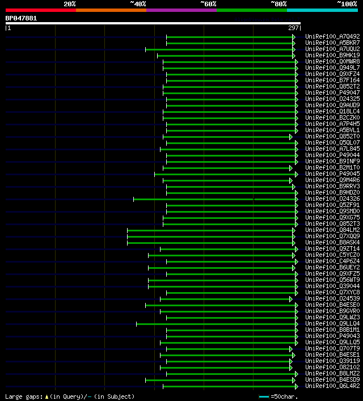This screenshot has width=363, height=401.
Task: Click the arrowhead ending UniRef100_Q9LLQ5 alignment
Action: point(297,343)
